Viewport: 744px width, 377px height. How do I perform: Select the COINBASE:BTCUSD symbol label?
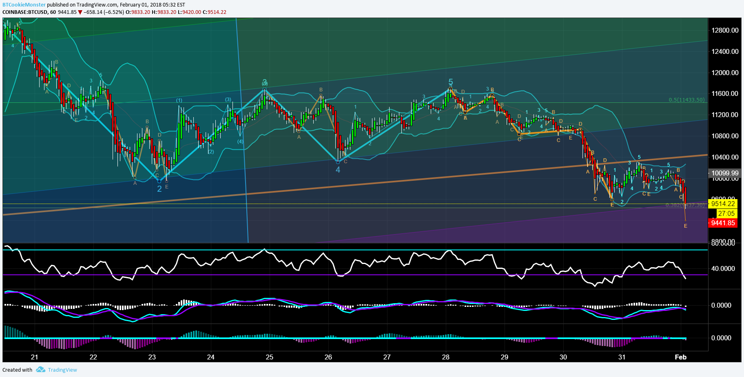25,12
